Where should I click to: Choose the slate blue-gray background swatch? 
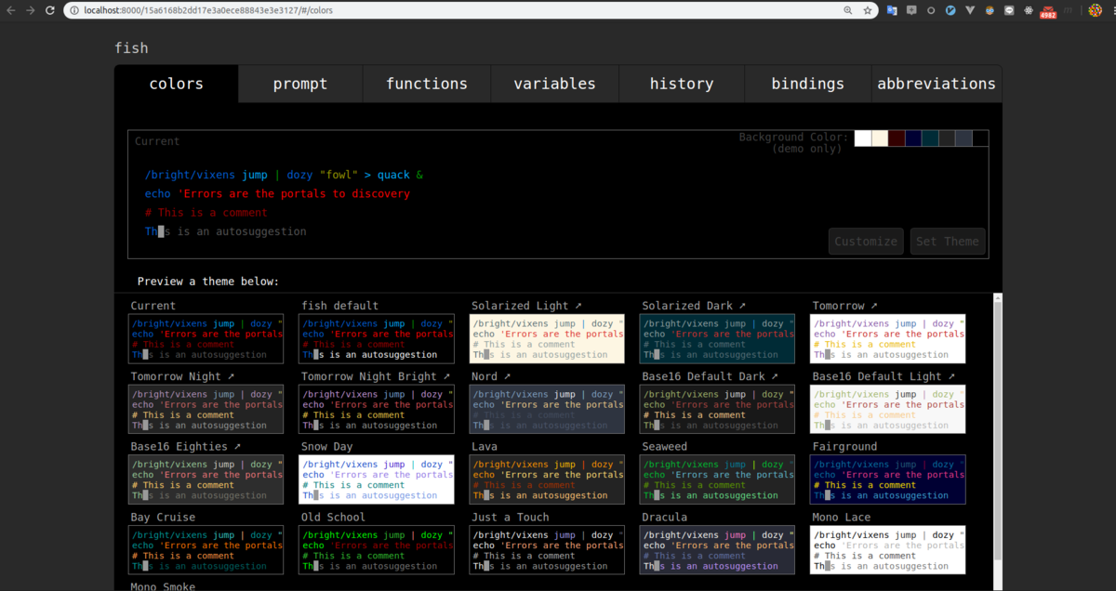(x=963, y=138)
